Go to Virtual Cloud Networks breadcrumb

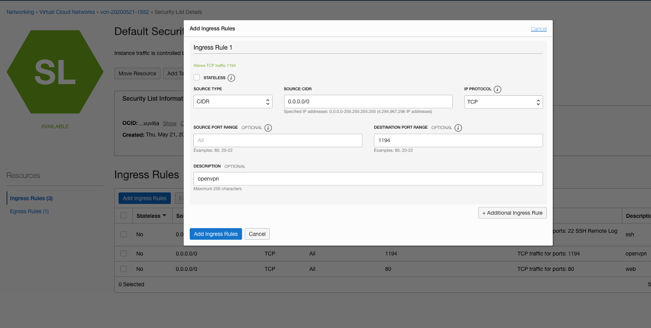coord(67,12)
